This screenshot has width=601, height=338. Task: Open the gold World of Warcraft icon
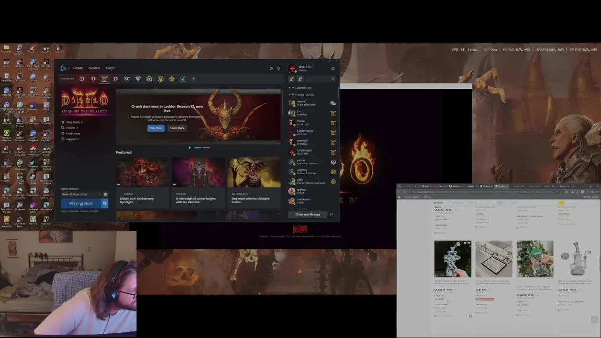(161, 79)
